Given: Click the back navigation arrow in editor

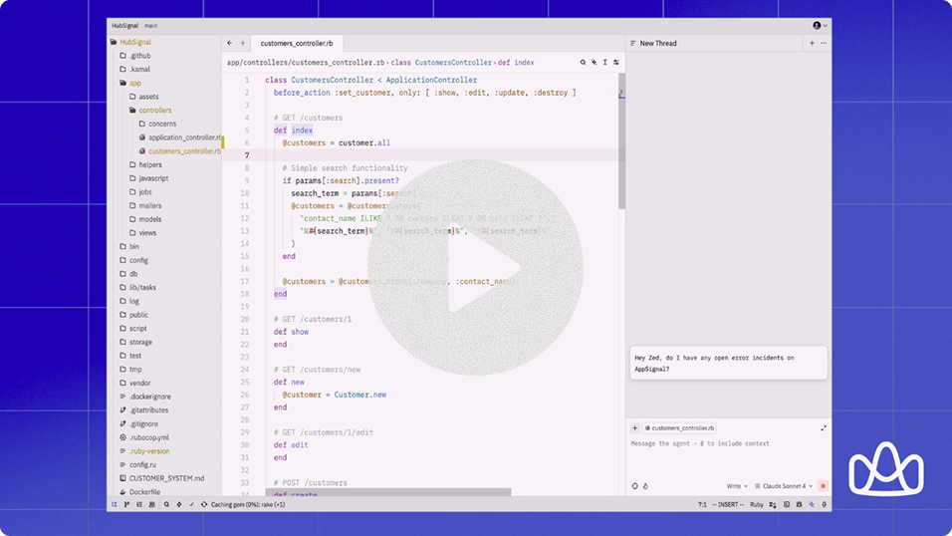Looking at the screenshot, I should pyautogui.click(x=230, y=44).
